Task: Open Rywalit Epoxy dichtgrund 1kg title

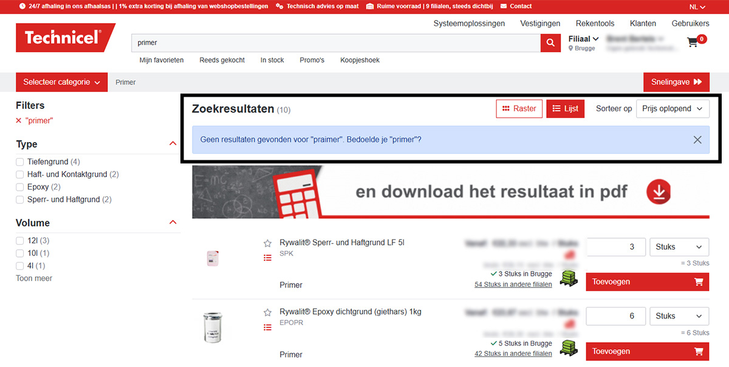Action: [351, 312]
